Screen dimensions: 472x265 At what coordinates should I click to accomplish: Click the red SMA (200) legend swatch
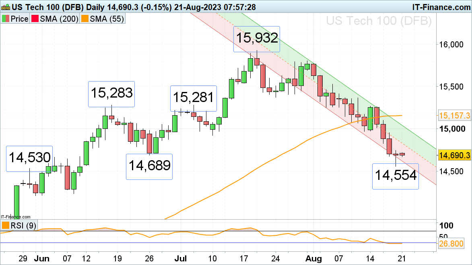(x=35, y=19)
